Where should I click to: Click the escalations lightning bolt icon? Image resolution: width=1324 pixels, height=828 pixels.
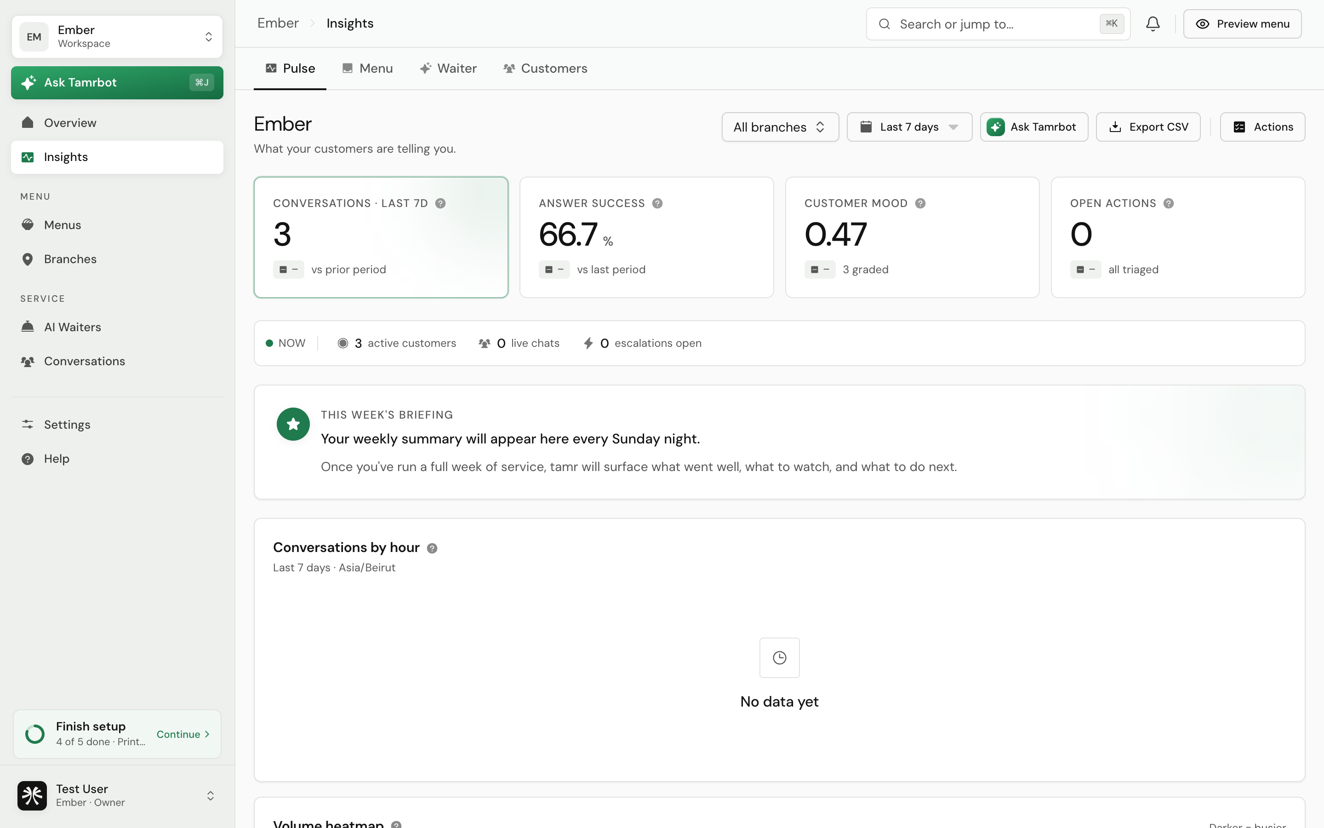coord(588,343)
